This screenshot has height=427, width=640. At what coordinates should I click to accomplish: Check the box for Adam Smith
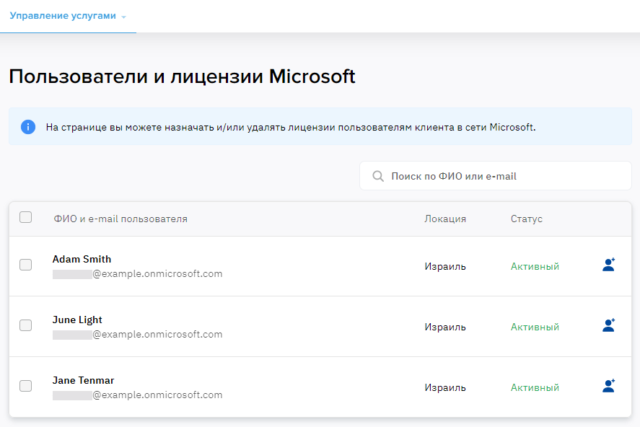click(x=26, y=265)
